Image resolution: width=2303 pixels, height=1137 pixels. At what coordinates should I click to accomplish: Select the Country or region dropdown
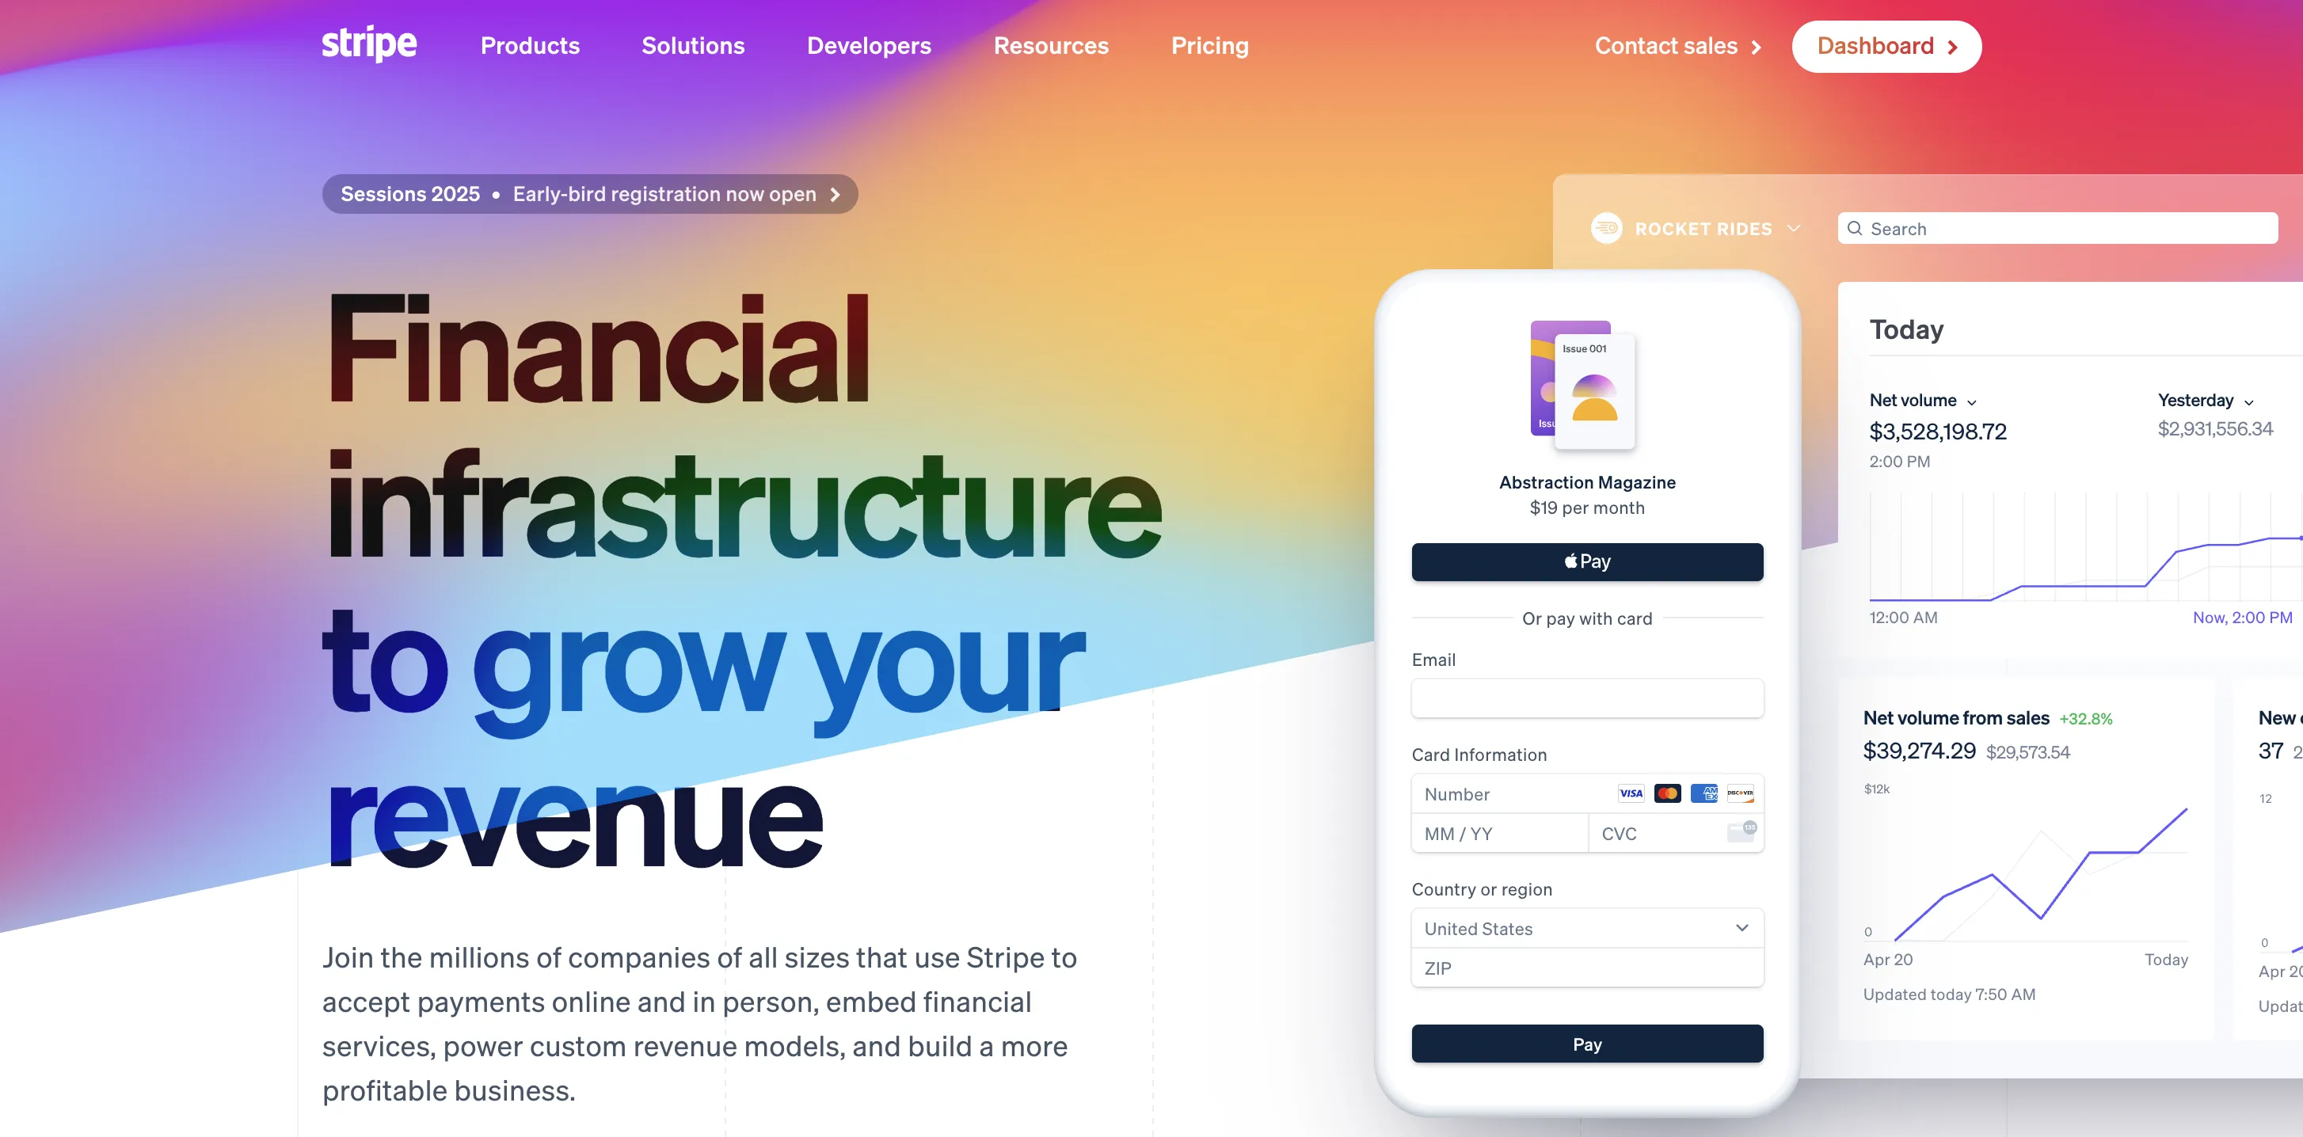(x=1586, y=927)
